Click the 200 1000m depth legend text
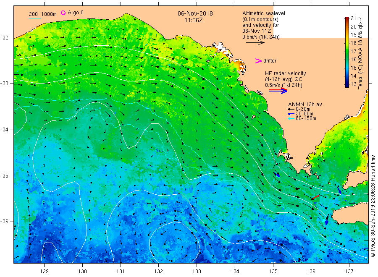 point(43,14)
